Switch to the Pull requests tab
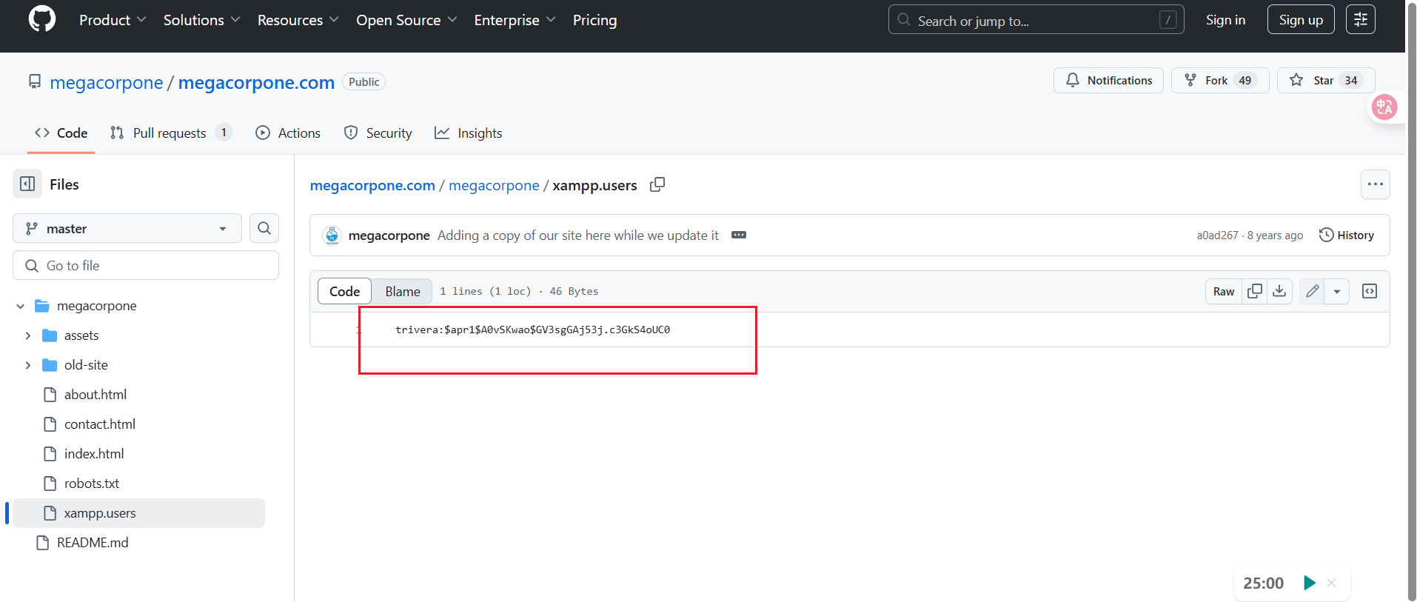Screen dimensions: 1417x602 [171, 133]
